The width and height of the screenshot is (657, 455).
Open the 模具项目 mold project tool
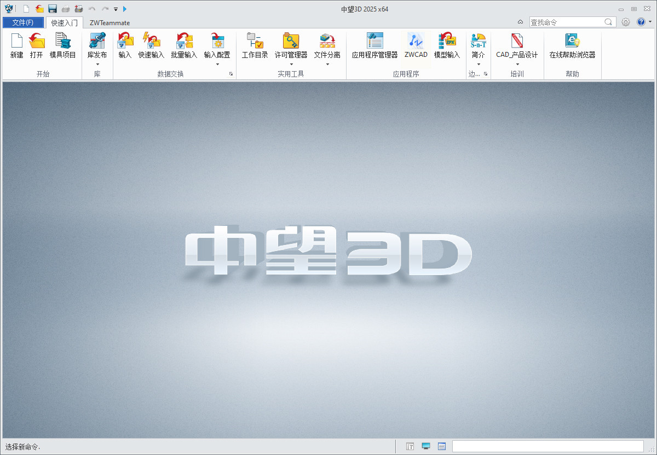(63, 42)
